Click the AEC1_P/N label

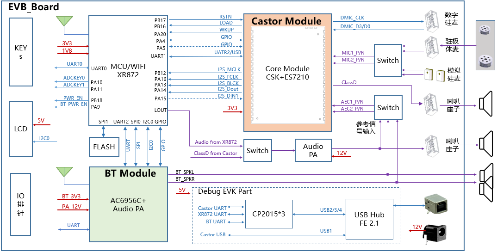(x=352, y=102)
